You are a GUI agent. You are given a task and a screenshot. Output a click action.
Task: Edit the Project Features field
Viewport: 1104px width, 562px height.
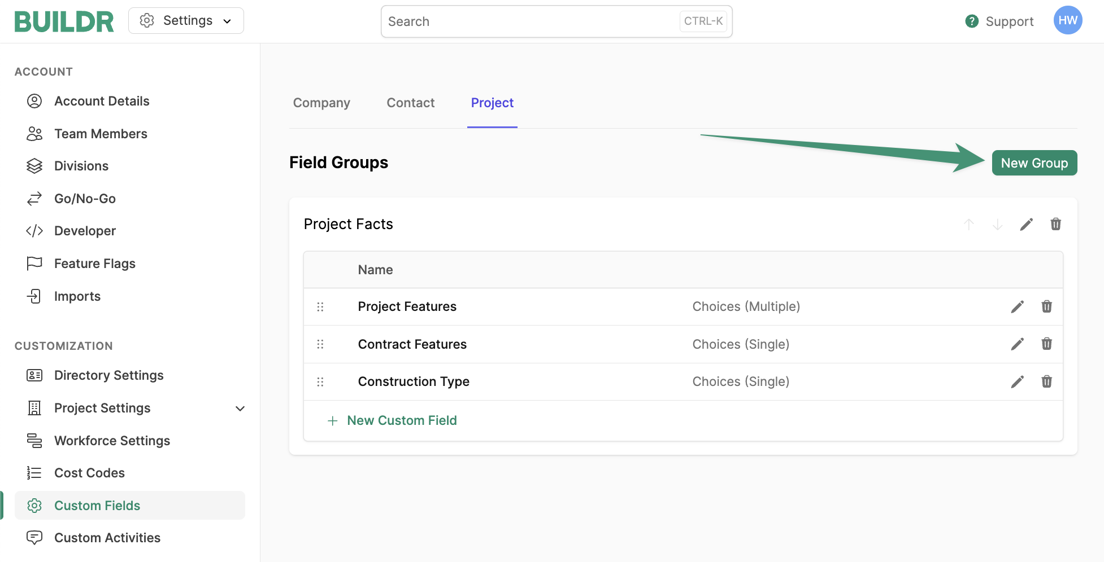[x=1017, y=307]
